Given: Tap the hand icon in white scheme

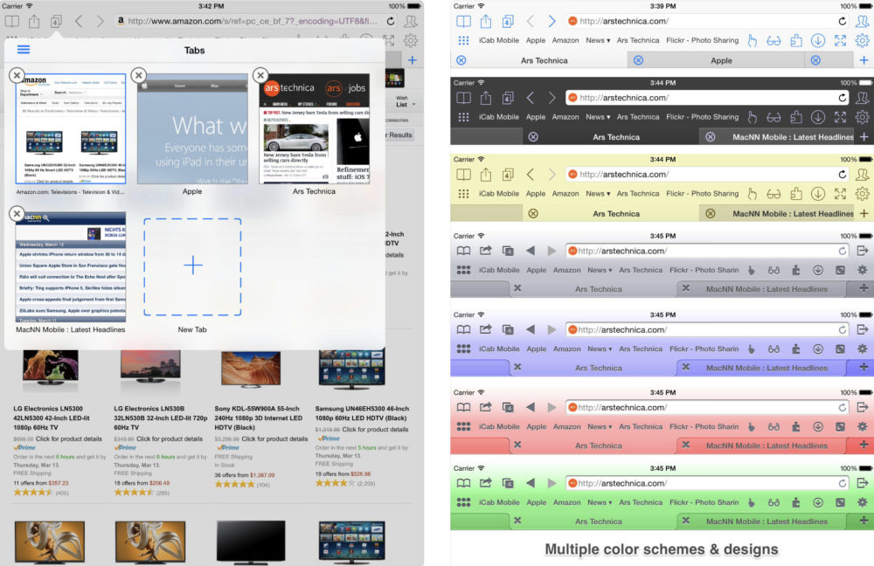Looking at the screenshot, I should pos(752,40).
